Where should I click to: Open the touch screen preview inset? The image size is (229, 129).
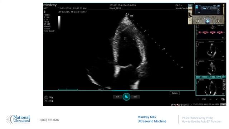206,14
